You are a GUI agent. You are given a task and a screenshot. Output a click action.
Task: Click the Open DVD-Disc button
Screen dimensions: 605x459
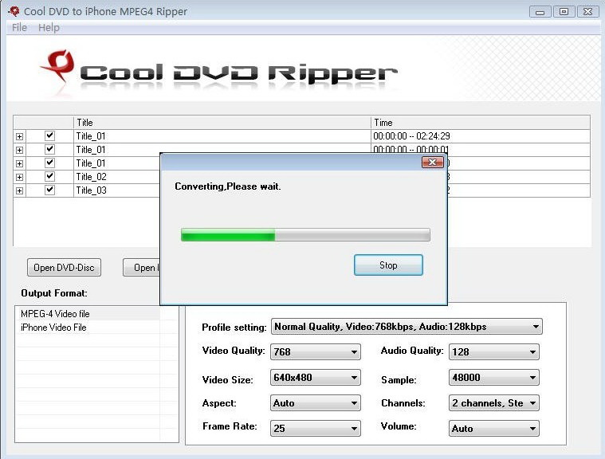click(64, 267)
